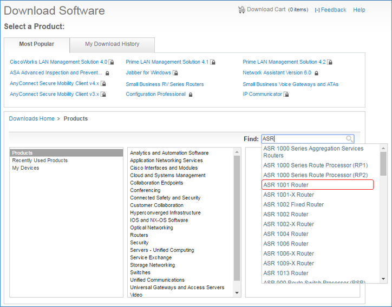This screenshot has height=307, width=392.
Task: Click lock icon next to CiscoWorks LAN Management Solution 4.0
Action: 111,62
